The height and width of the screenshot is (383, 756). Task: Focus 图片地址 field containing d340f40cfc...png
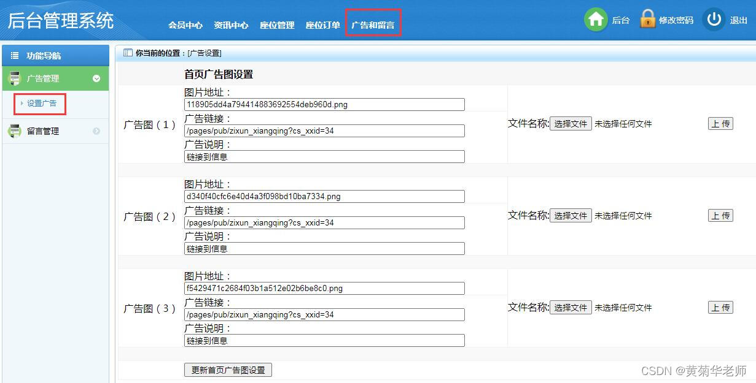[324, 197]
